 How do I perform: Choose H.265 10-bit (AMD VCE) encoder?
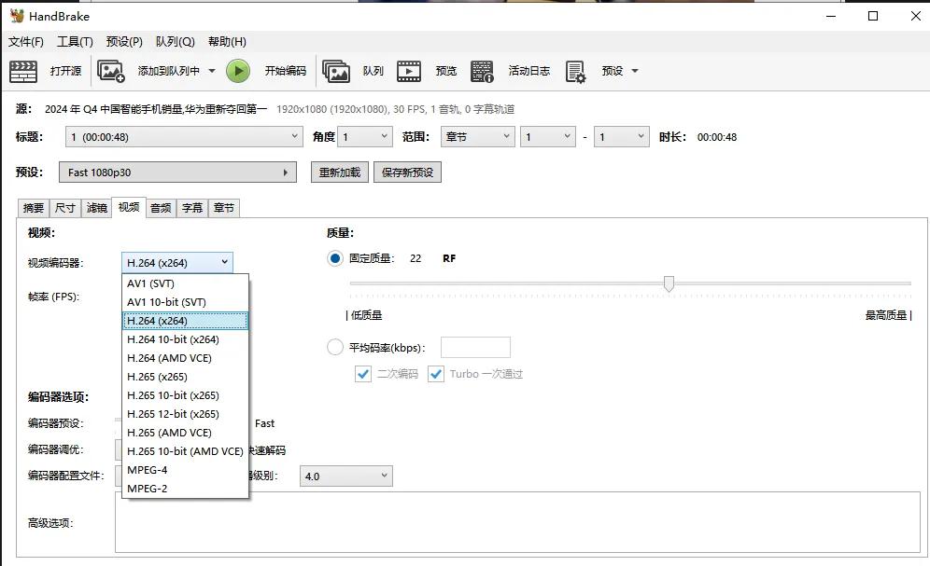coord(185,451)
